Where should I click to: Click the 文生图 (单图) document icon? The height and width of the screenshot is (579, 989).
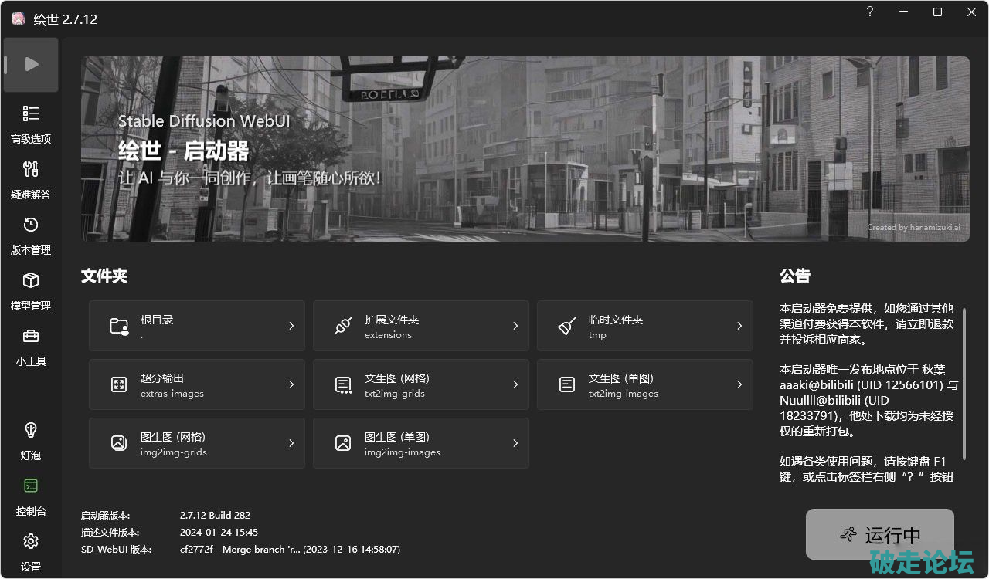[x=567, y=384]
